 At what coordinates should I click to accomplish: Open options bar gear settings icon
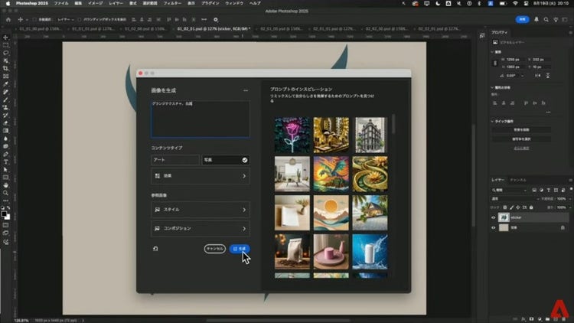pos(216,19)
